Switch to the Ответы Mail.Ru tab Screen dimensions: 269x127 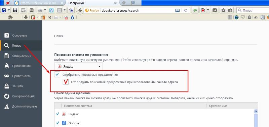pyautogui.click(x=39, y=3)
